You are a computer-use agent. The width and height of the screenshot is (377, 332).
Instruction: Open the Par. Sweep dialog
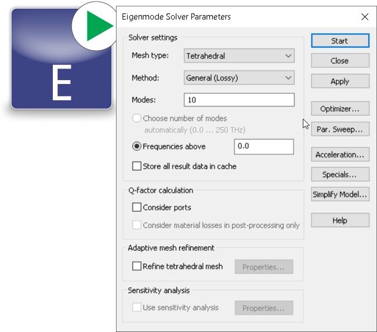(340, 130)
